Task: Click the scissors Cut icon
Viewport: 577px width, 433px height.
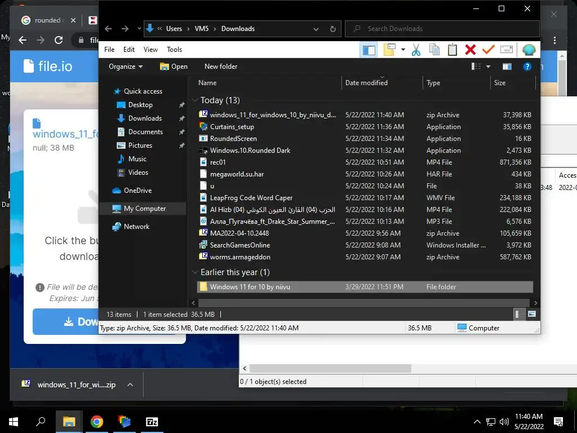Action: [x=416, y=50]
